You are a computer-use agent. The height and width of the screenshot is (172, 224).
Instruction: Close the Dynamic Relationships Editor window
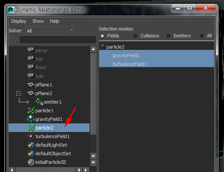pos(205,8)
